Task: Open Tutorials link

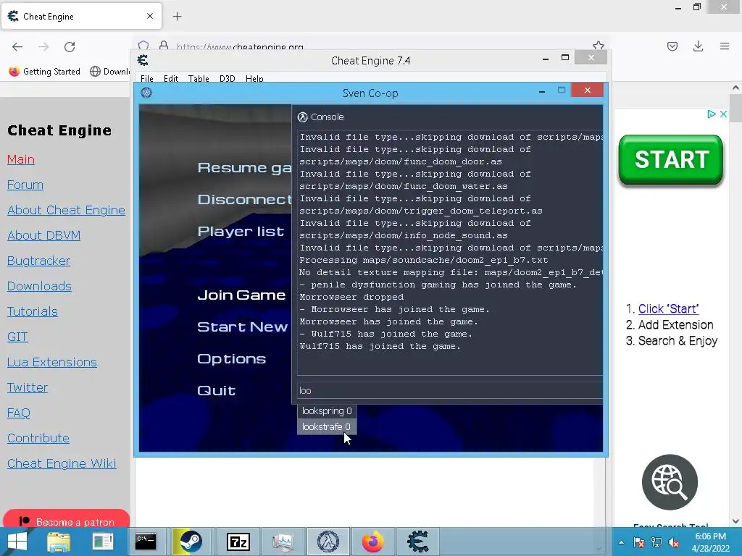Action: [33, 311]
